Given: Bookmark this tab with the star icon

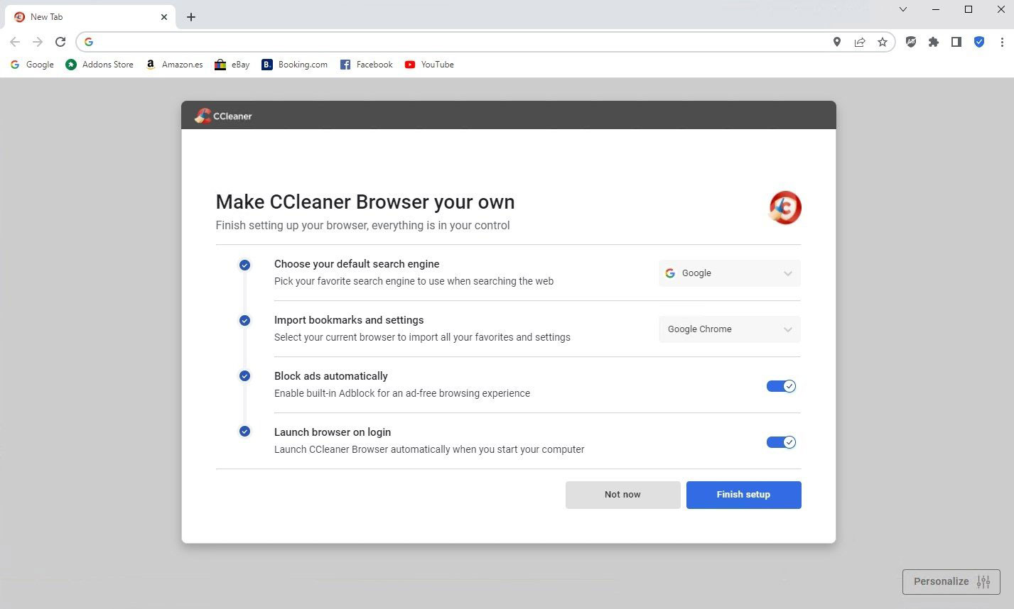Looking at the screenshot, I should tap(883, 42).
